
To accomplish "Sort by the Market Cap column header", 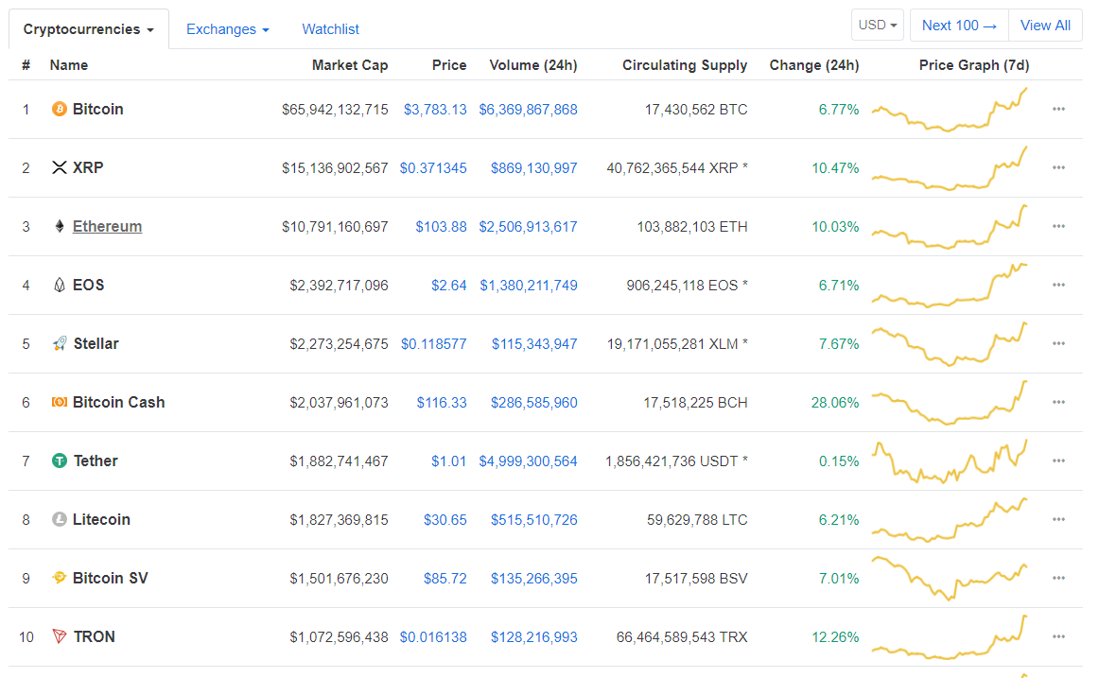I will click(x=349, y=64).
